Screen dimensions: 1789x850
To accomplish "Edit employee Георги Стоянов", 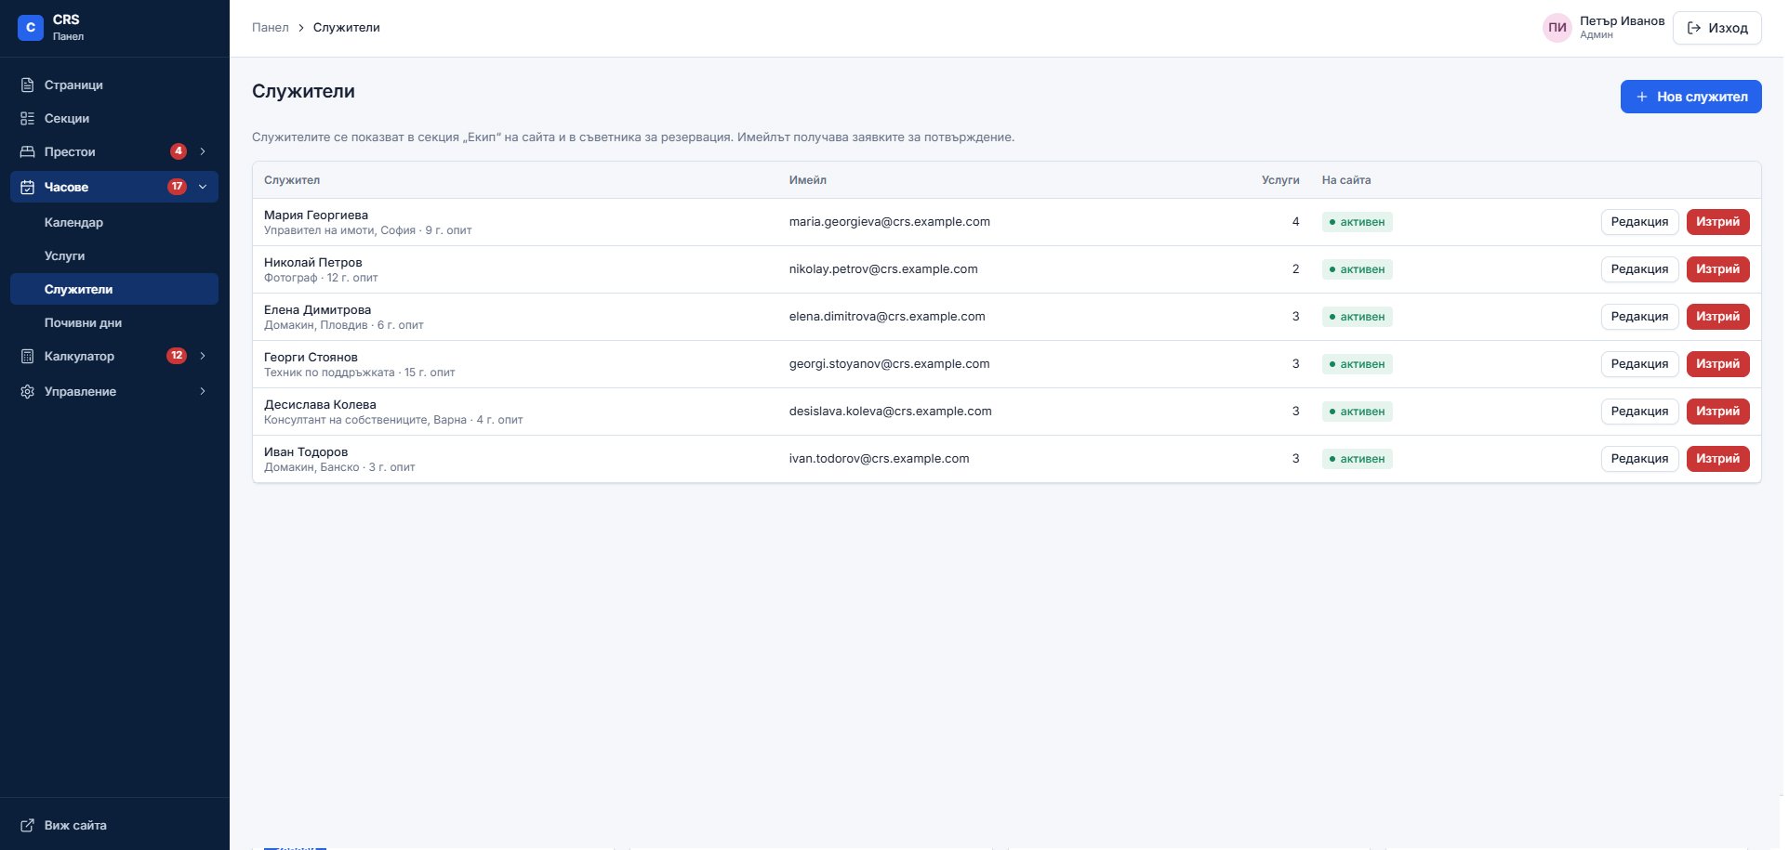I will pos(1639,364).
